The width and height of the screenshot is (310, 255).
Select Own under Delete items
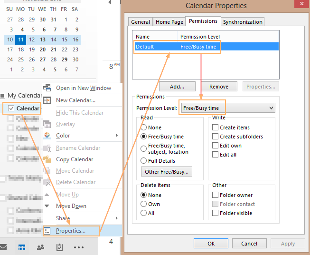tap(143, 204)
